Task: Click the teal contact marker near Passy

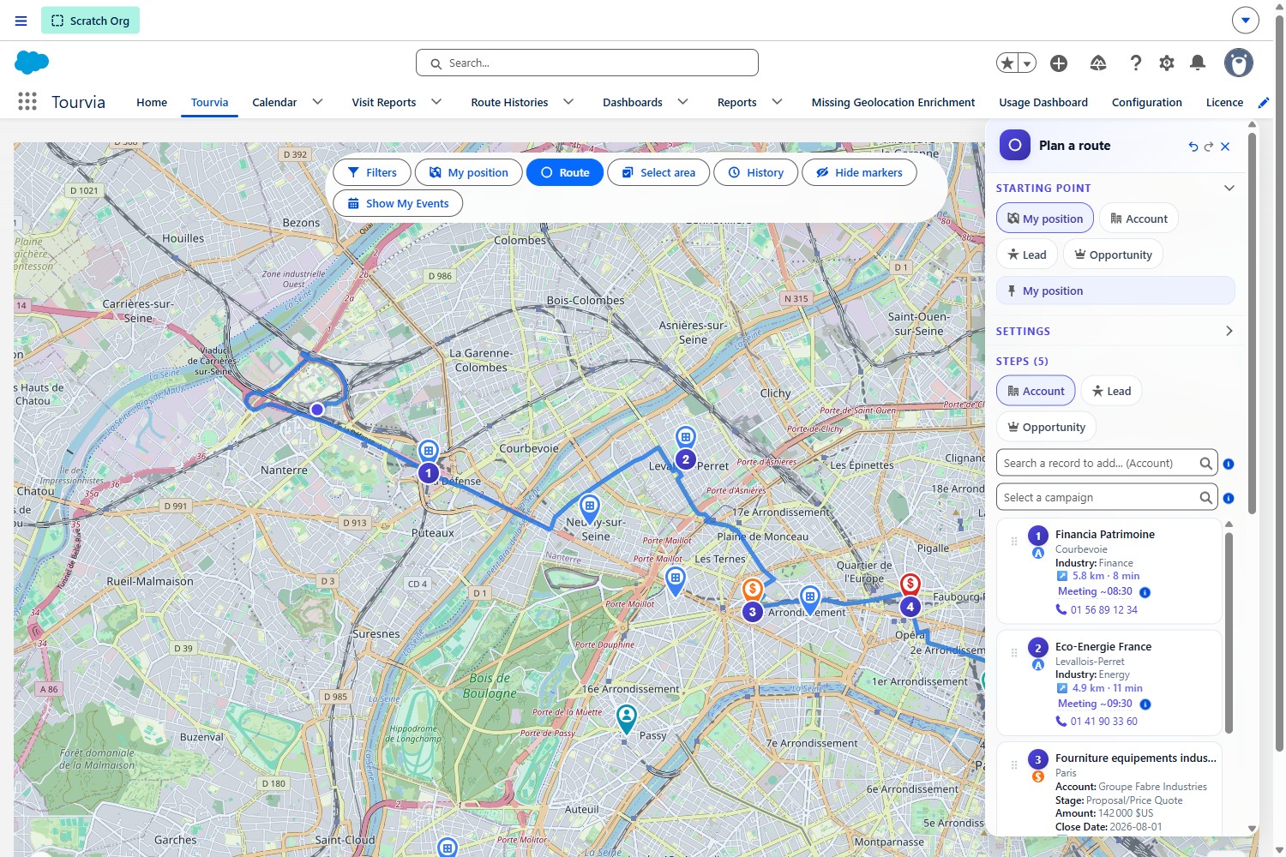Action: [627, 718]
